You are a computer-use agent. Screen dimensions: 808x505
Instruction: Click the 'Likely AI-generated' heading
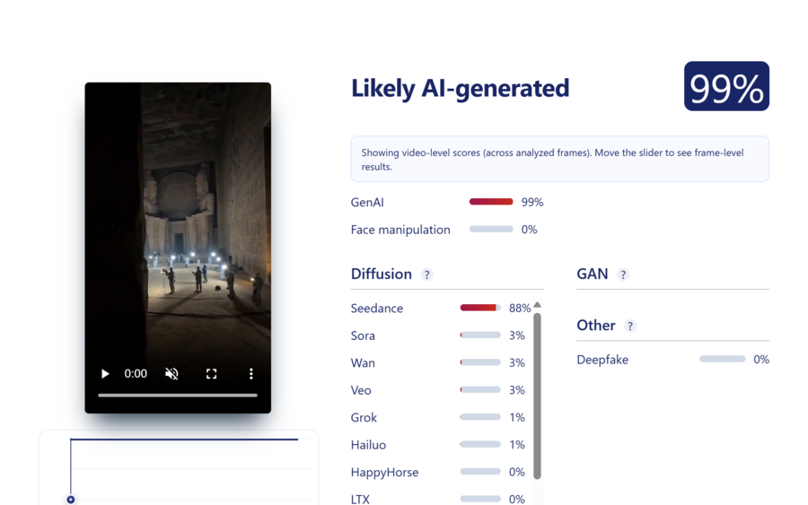(x=461, y=89)
